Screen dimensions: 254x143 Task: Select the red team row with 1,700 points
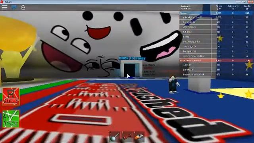click(x=216, y=60)
